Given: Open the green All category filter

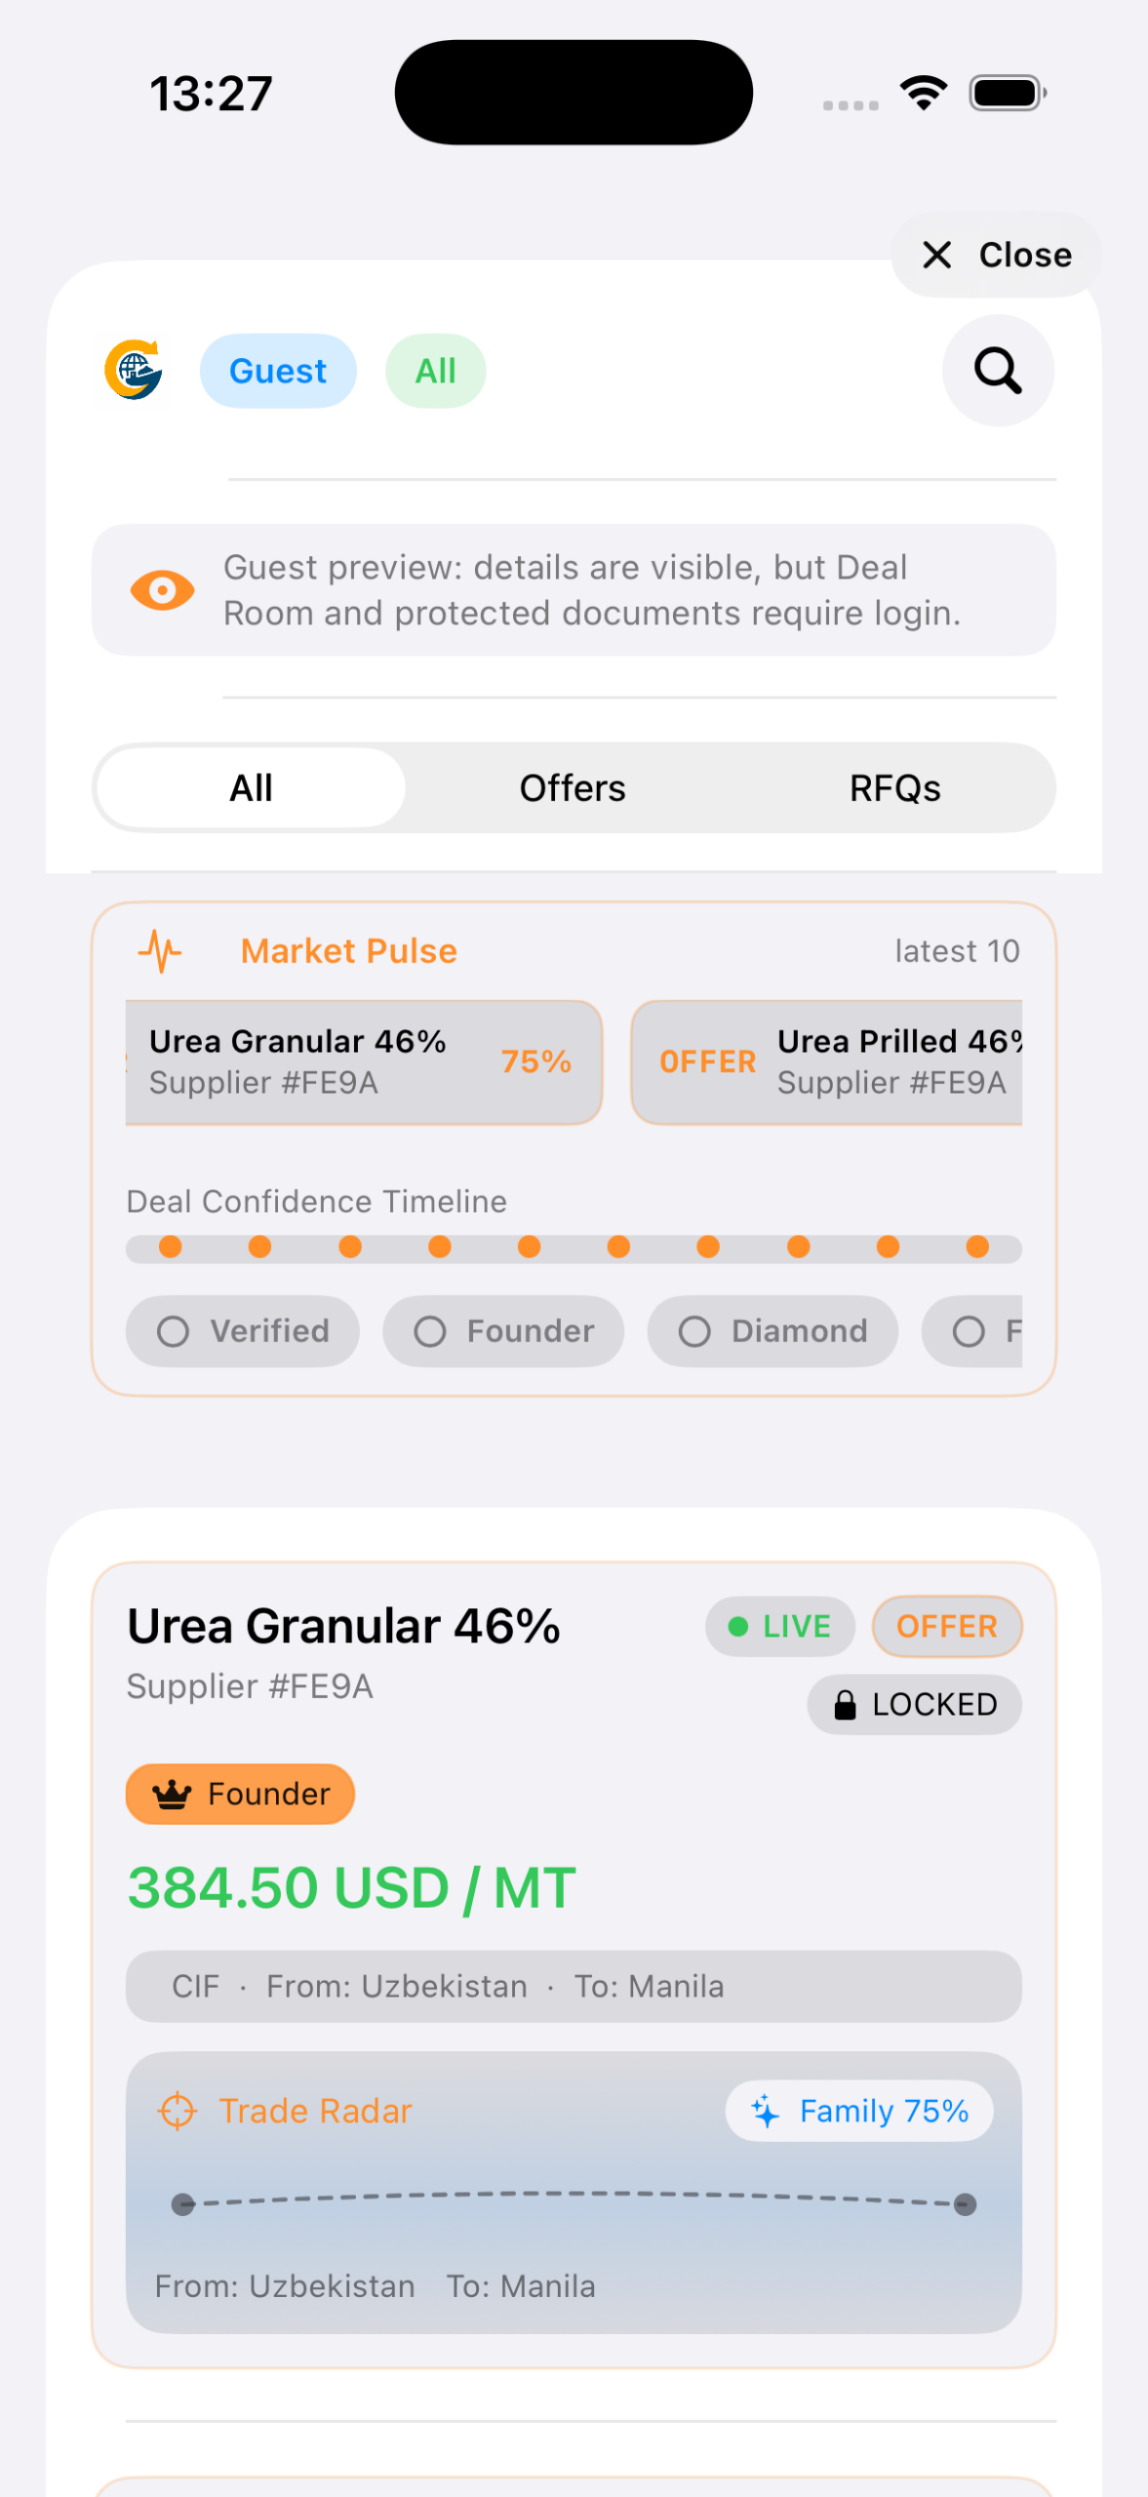Looking at the screenshot, I should point(435,371).
